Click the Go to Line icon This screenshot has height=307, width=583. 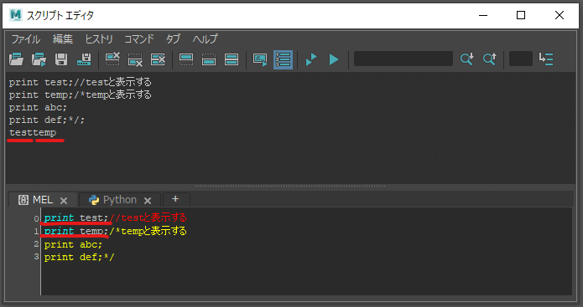546,59
